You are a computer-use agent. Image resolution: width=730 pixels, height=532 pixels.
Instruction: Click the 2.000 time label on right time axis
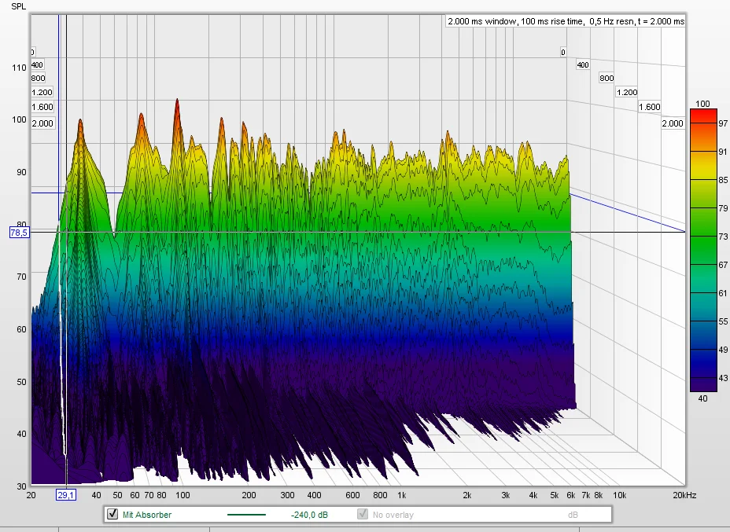click(x=673, y=123)
